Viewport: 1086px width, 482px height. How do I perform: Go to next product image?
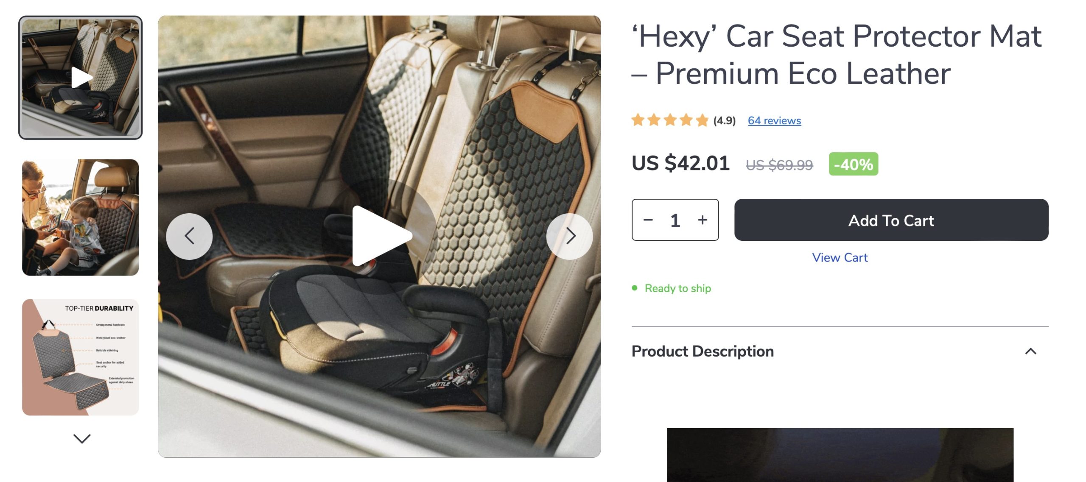570,236
